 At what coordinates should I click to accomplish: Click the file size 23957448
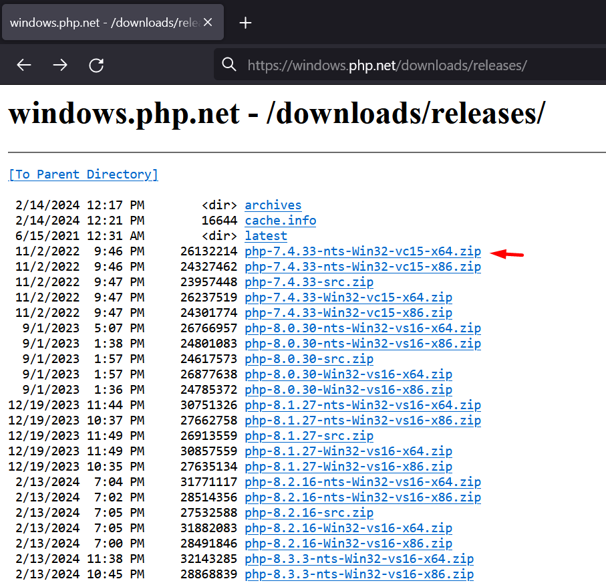(x=208, y=282)
